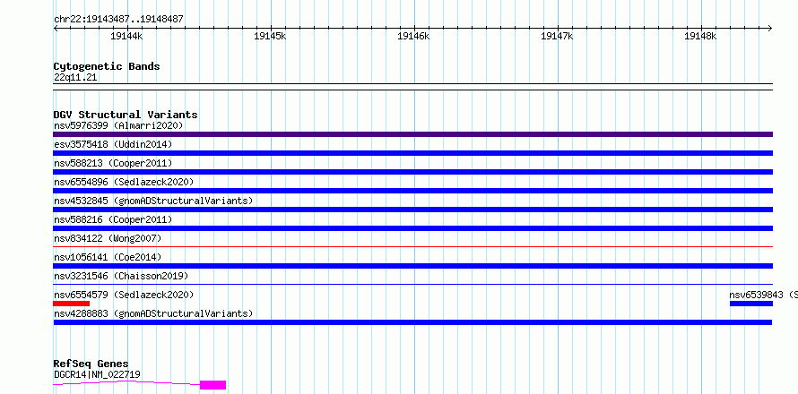Click the nsv6554896 (Sedlazeck2020) label
This screenshot has width=798, height=394.
(124, 182)
